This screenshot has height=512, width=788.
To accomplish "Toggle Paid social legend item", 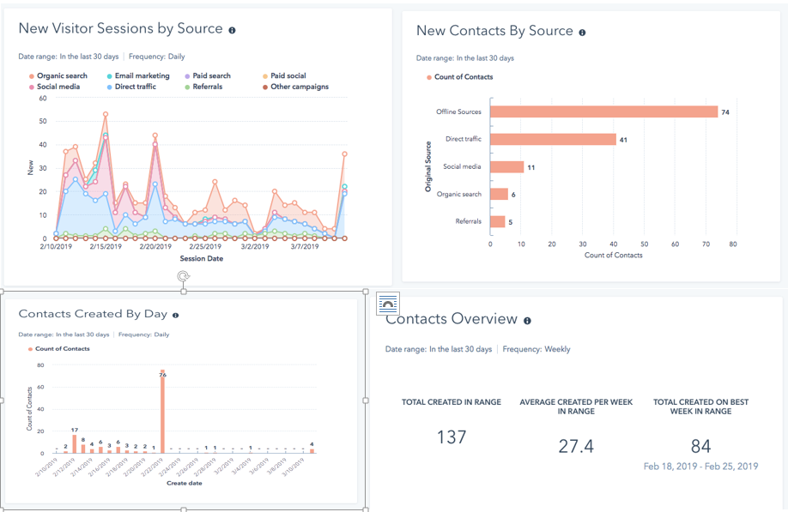I will 288,75.
